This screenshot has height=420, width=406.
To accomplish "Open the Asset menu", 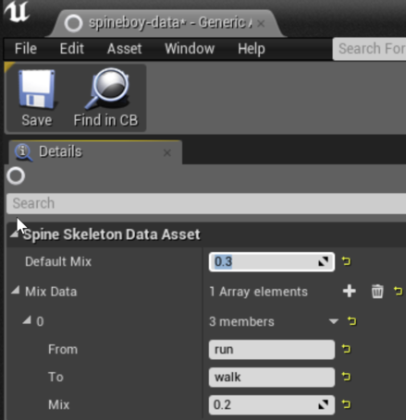I will coord(124,49).
